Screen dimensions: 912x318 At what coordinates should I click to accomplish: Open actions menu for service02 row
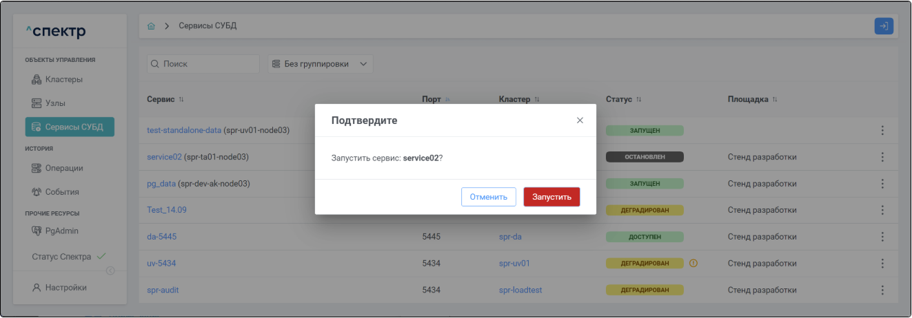882,157
